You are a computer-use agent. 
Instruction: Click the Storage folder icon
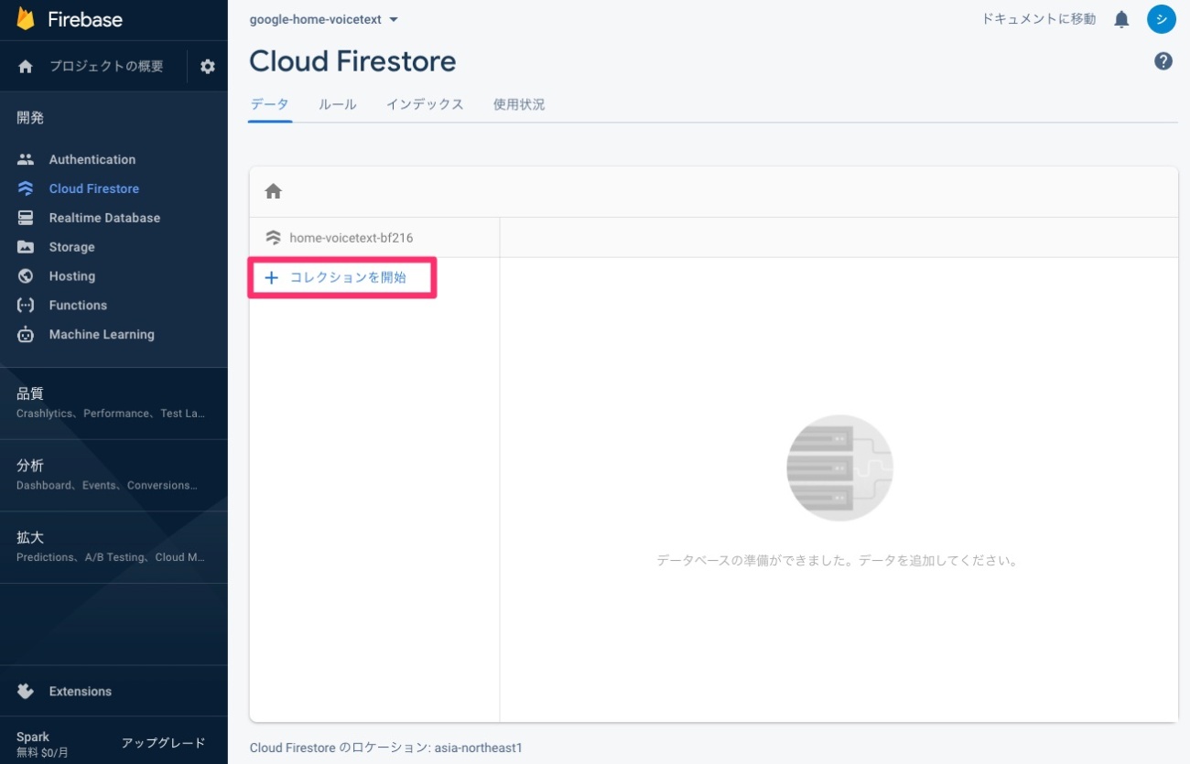(26, 247)
